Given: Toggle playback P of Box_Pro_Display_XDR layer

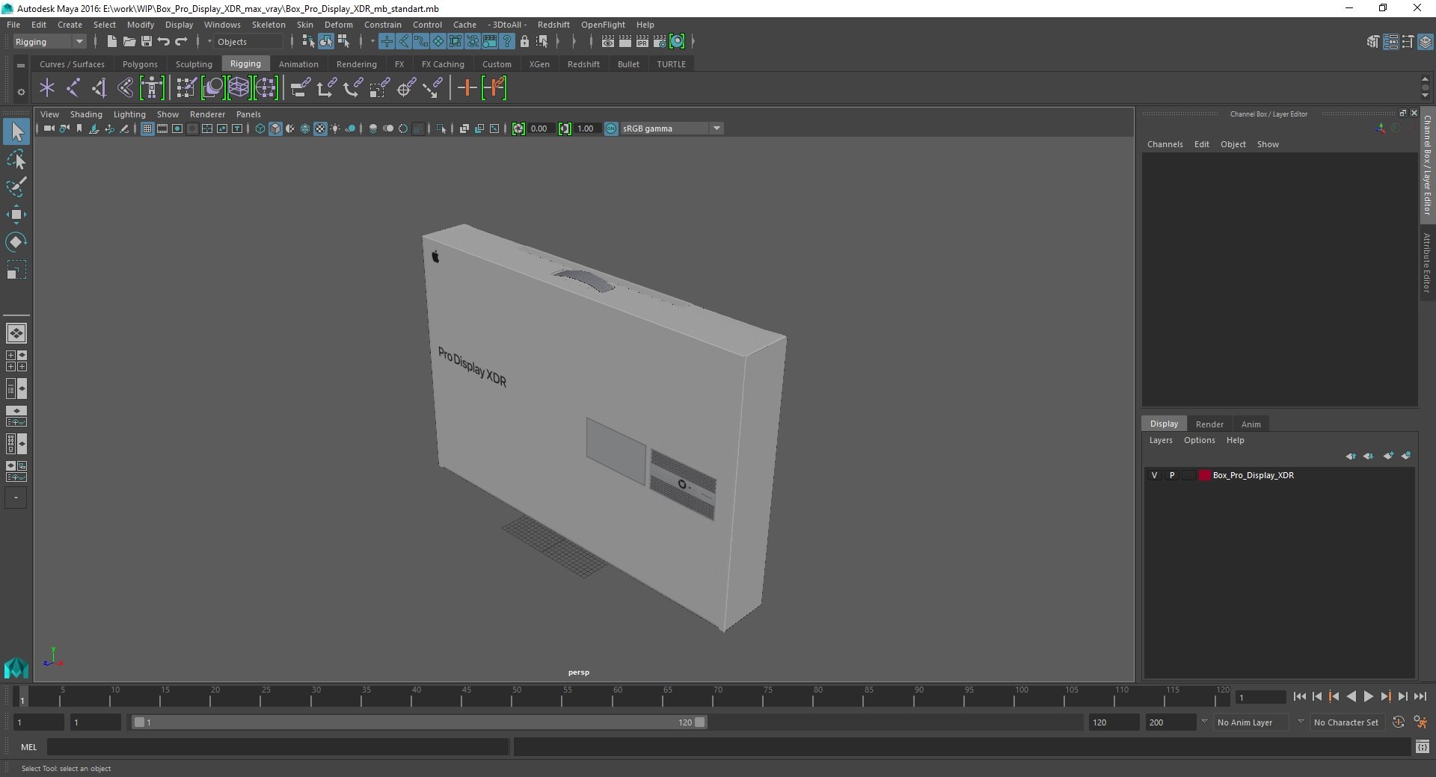Looking at the screenshot, I should pos(1172,475).
